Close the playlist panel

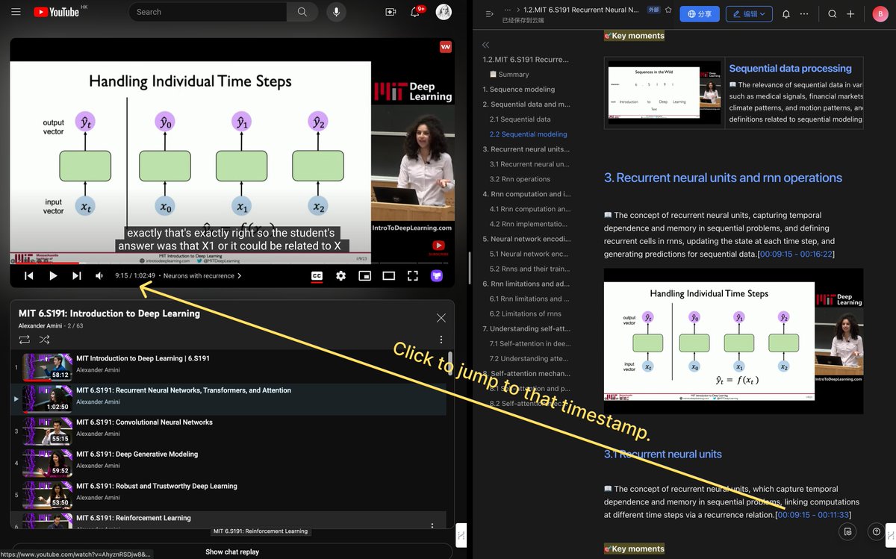click(x=441, y=318)
